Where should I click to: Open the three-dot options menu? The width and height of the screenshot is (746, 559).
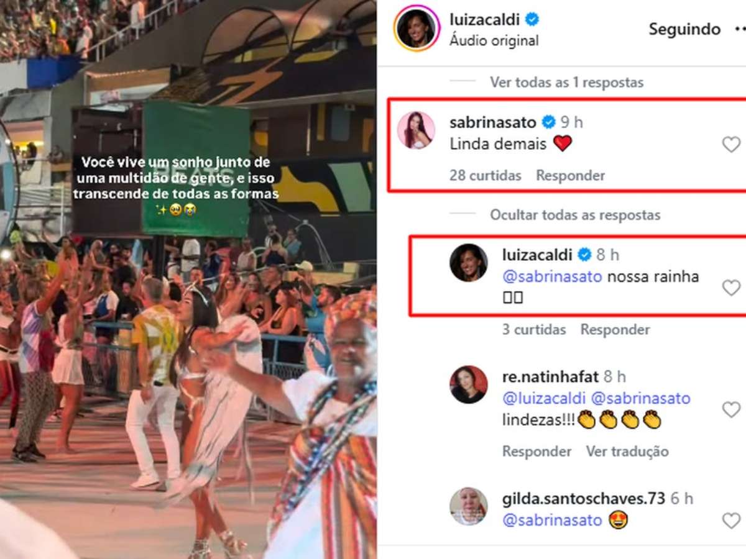coord(739,29)
